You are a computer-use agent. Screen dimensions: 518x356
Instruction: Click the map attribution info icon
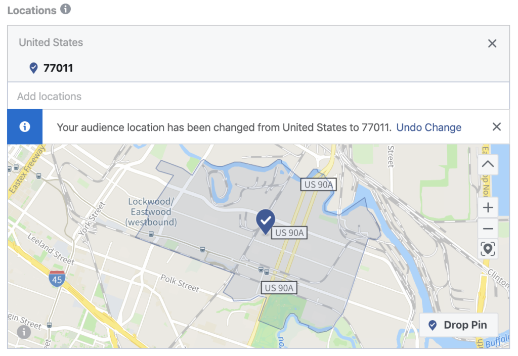coord(24,332)
